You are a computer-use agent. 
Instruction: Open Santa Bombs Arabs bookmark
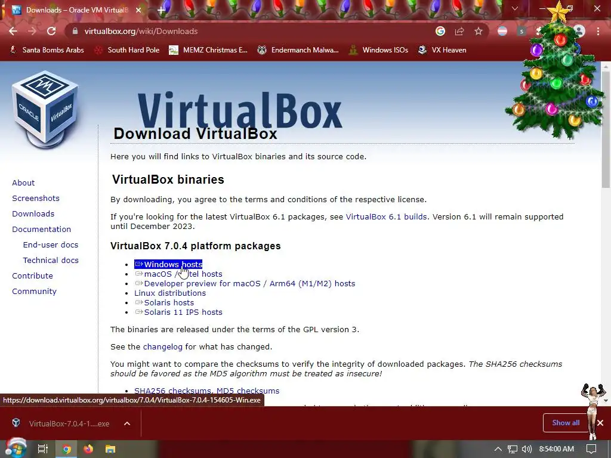(47, 50)
